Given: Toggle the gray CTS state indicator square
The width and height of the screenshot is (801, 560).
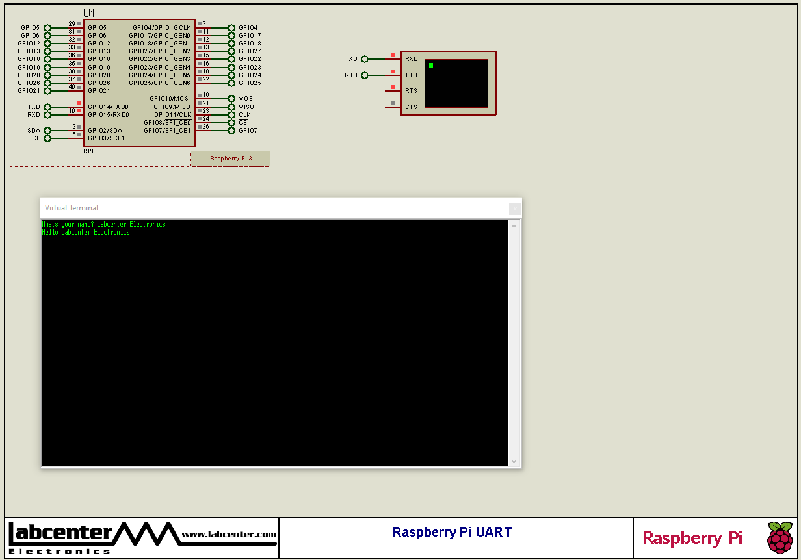Looking at the screenshot, I should pyautogui.click(x=393, y=102).
